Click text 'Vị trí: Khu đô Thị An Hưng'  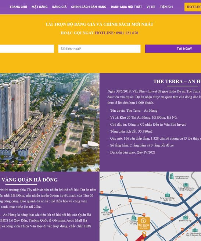point(144,118)
